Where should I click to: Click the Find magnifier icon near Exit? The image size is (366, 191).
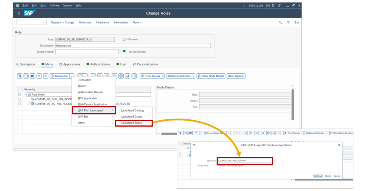click(280, 22)
